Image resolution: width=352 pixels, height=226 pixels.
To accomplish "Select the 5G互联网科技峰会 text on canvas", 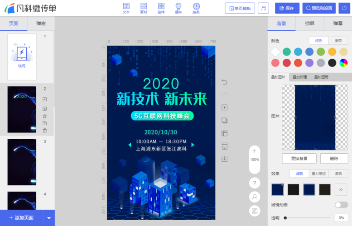I will [162, 116].
